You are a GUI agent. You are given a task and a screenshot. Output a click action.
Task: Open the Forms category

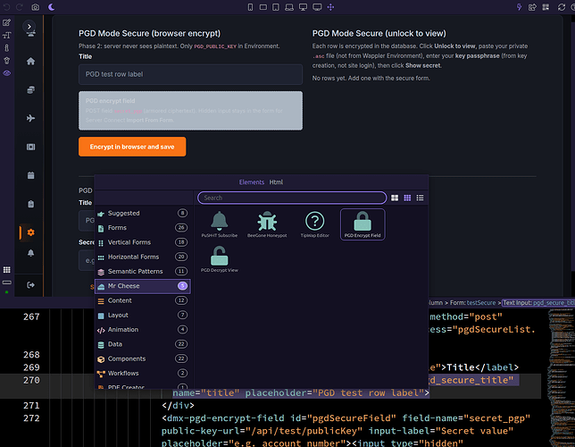142,228
